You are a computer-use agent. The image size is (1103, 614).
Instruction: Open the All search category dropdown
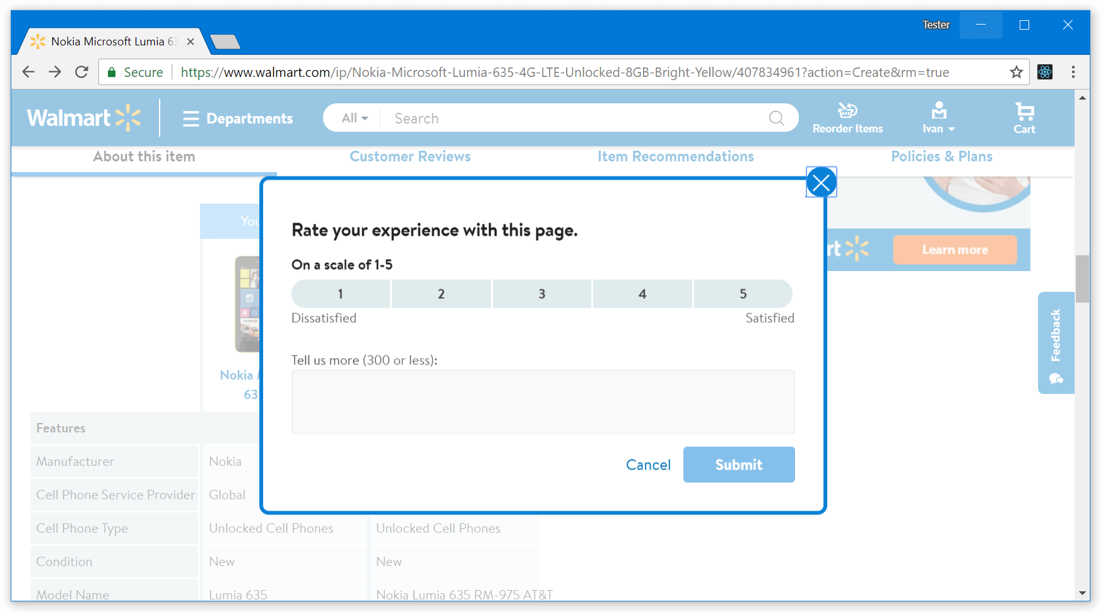coord(352,118)
